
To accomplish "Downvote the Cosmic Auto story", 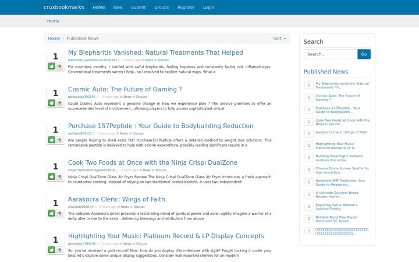I will 59,103.
